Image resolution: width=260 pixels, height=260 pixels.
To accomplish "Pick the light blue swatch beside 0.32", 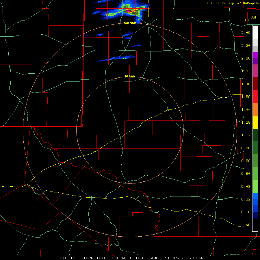I will tap(255, 196).
